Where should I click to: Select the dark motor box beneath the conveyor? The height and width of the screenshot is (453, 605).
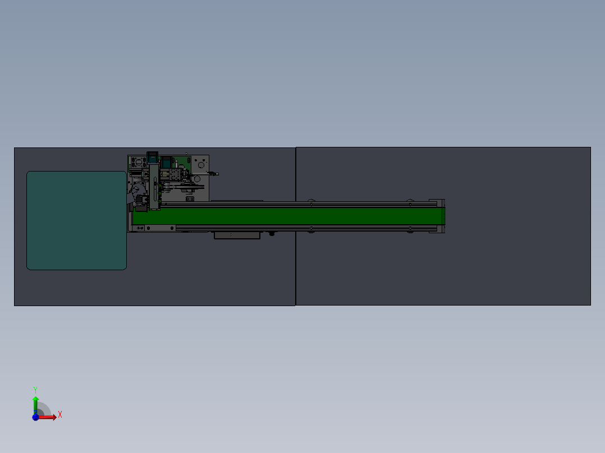(237, 235)
